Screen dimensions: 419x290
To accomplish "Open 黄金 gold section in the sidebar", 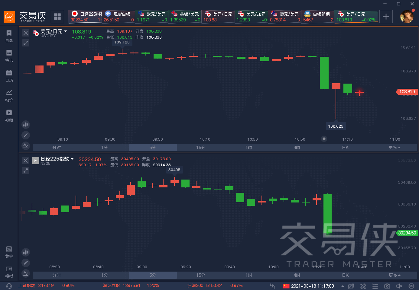I will pyautogui.click(x=9, y=252).
